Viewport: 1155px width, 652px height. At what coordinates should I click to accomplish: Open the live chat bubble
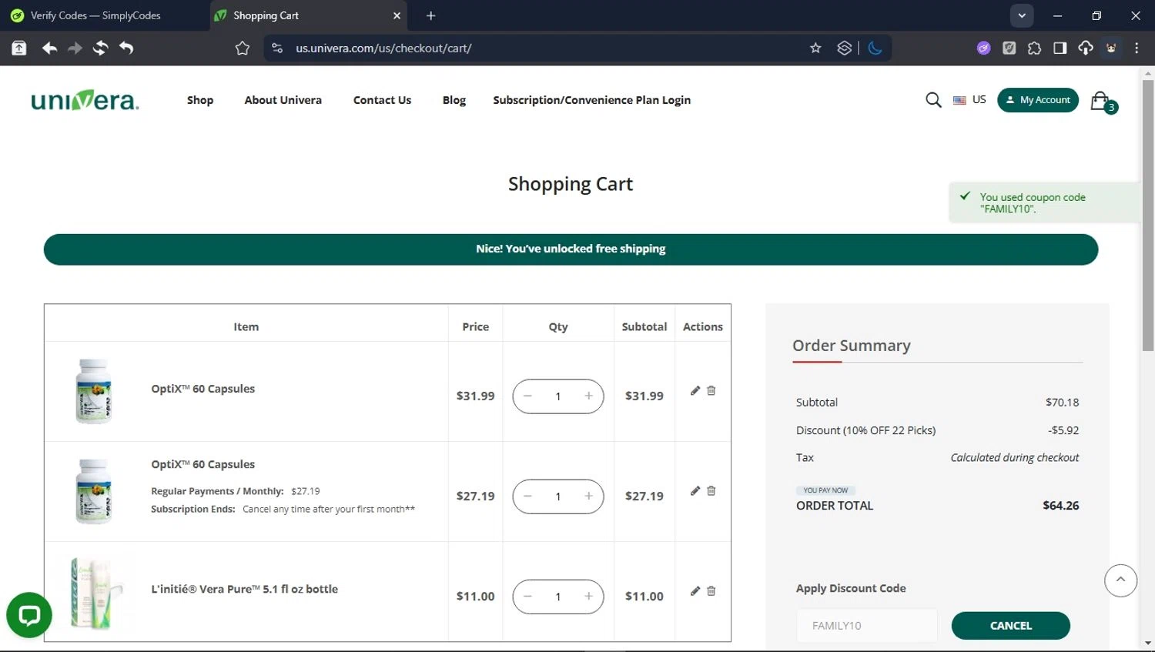(29, 615)
